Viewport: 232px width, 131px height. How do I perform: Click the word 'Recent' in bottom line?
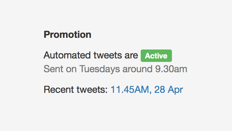pyautogui.click(x=59, y=90)
